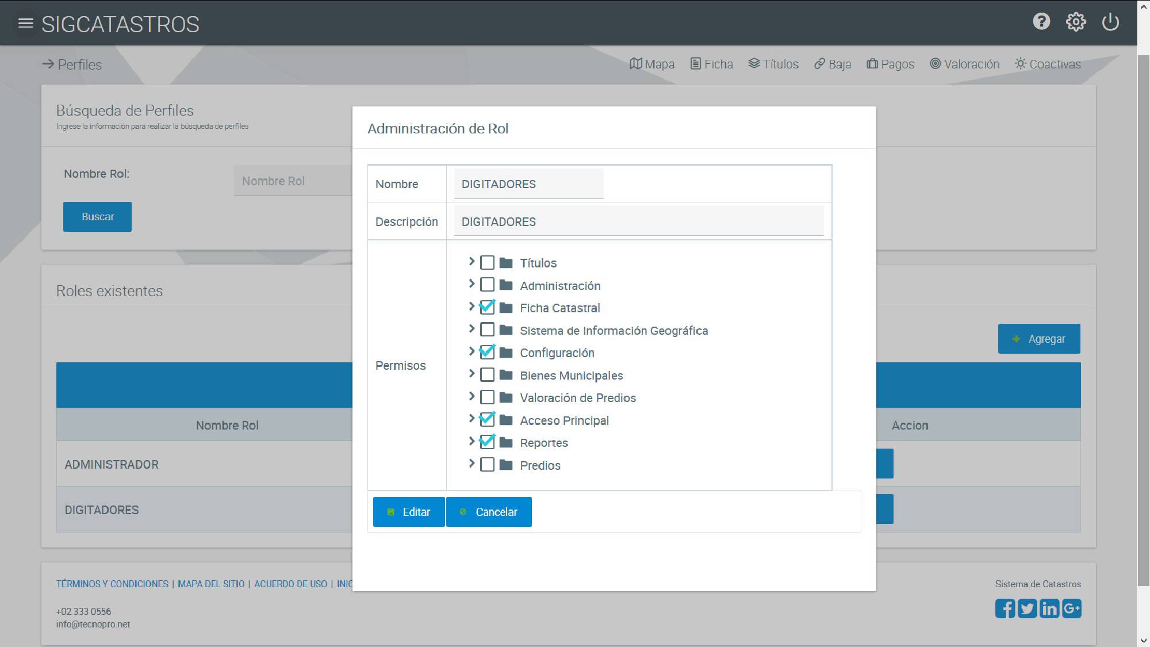
Task: Click the Nombre Rol search field
Action: click(293, 181)
